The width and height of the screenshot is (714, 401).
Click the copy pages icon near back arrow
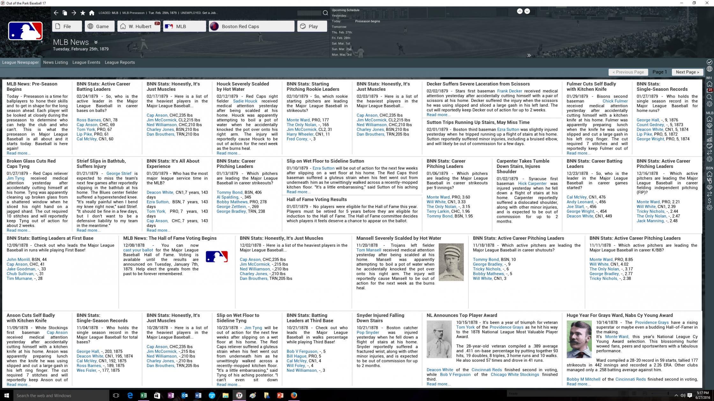coord(65,13)
